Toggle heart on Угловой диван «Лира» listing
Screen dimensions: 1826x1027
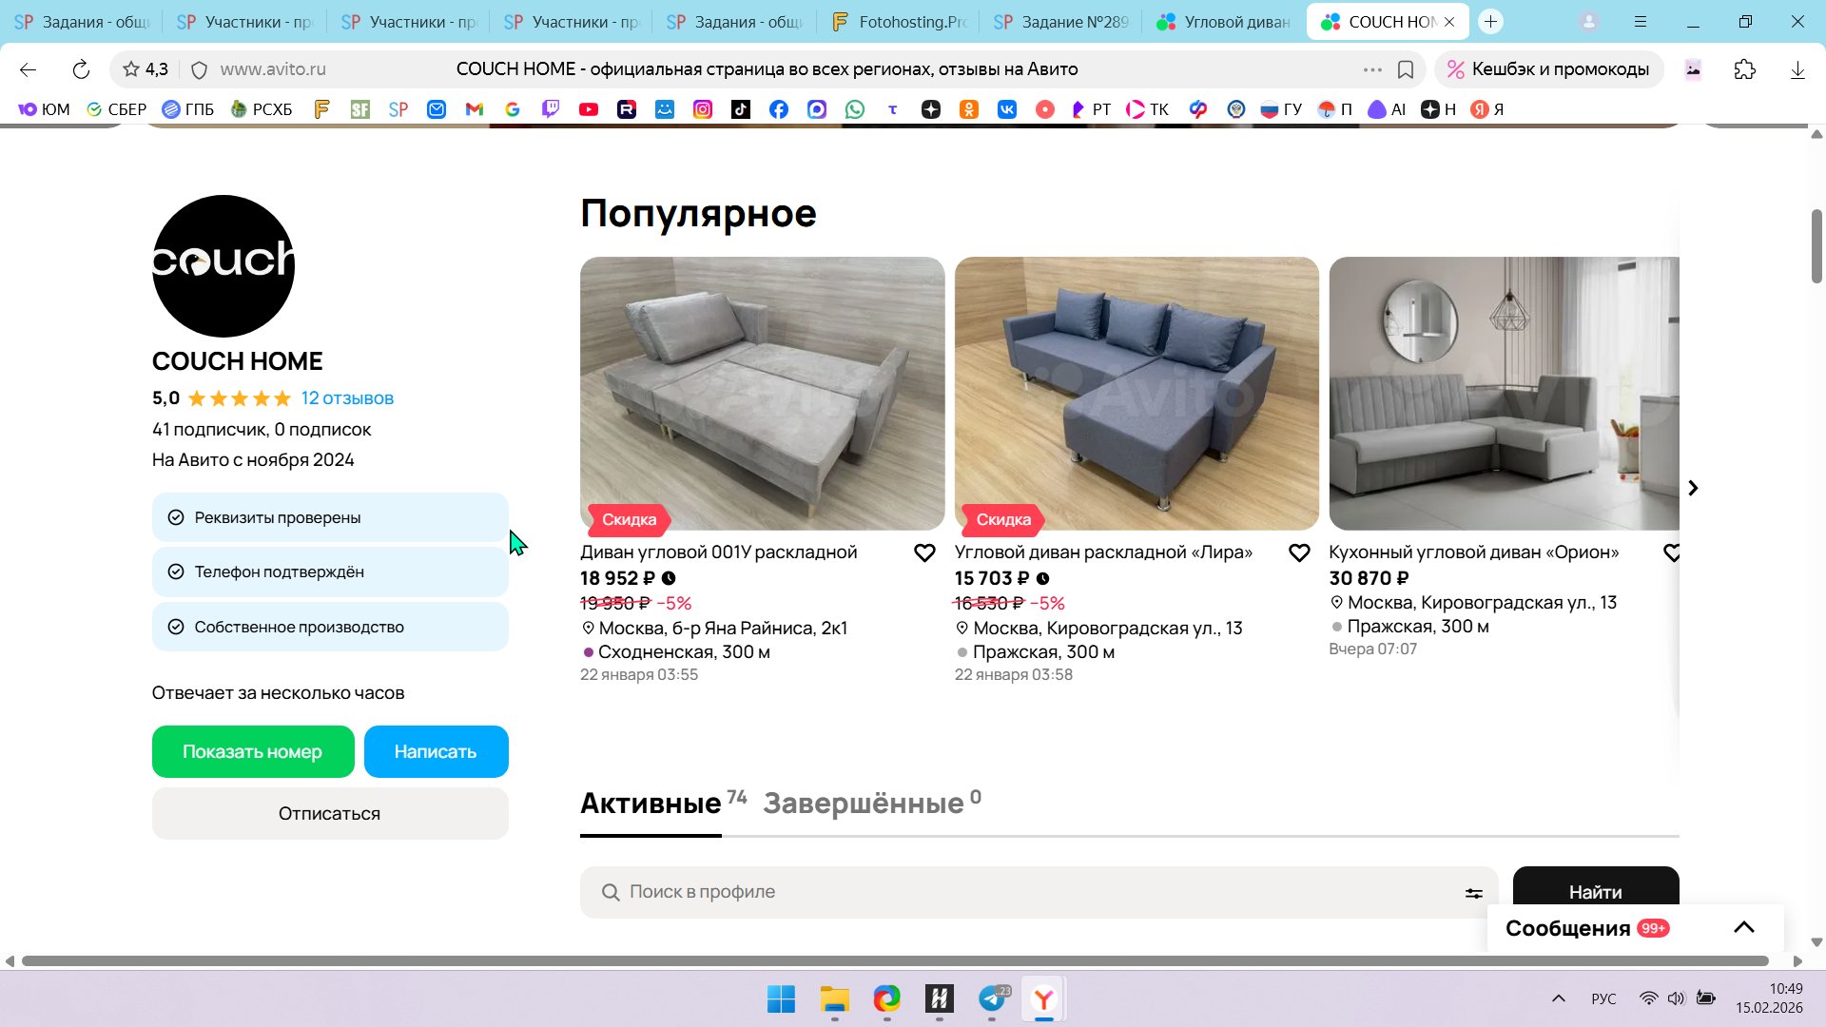point(1299,553)
